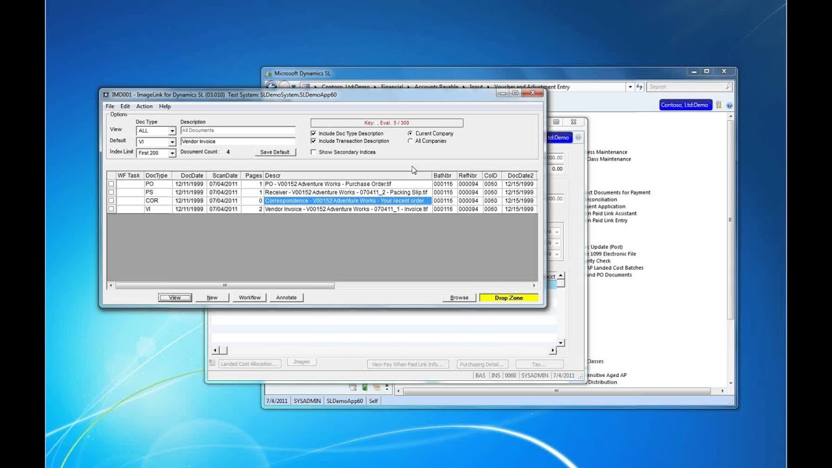Open the Default doc type dropdown showing VI
This screenshot has width=832, height=468.
(x=172, y=142)
